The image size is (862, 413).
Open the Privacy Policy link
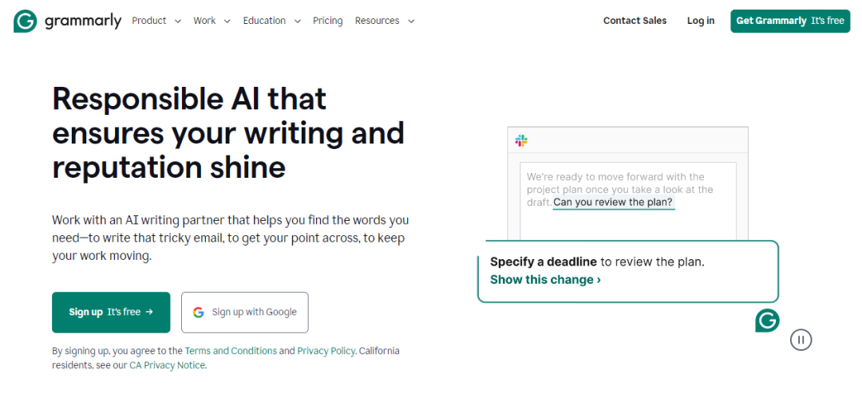point(326,351)
